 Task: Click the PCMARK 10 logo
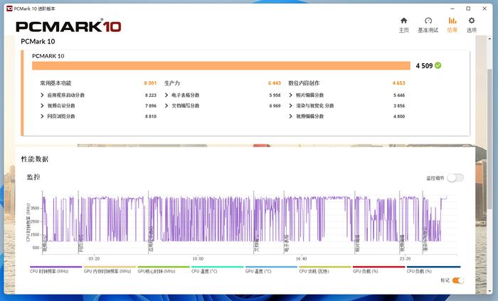click(68, 26)
